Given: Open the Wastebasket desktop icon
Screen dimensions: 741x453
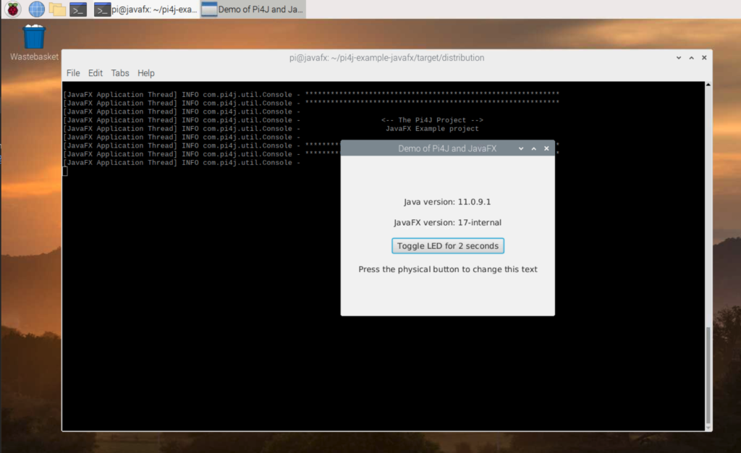Looking at the screenshot, I should (34, 43).
